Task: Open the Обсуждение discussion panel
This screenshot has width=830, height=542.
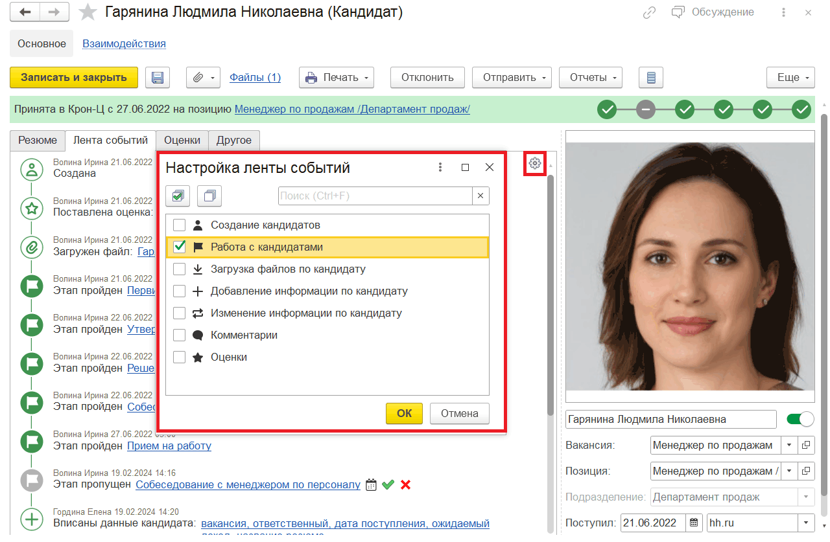Action: point(713,12)
